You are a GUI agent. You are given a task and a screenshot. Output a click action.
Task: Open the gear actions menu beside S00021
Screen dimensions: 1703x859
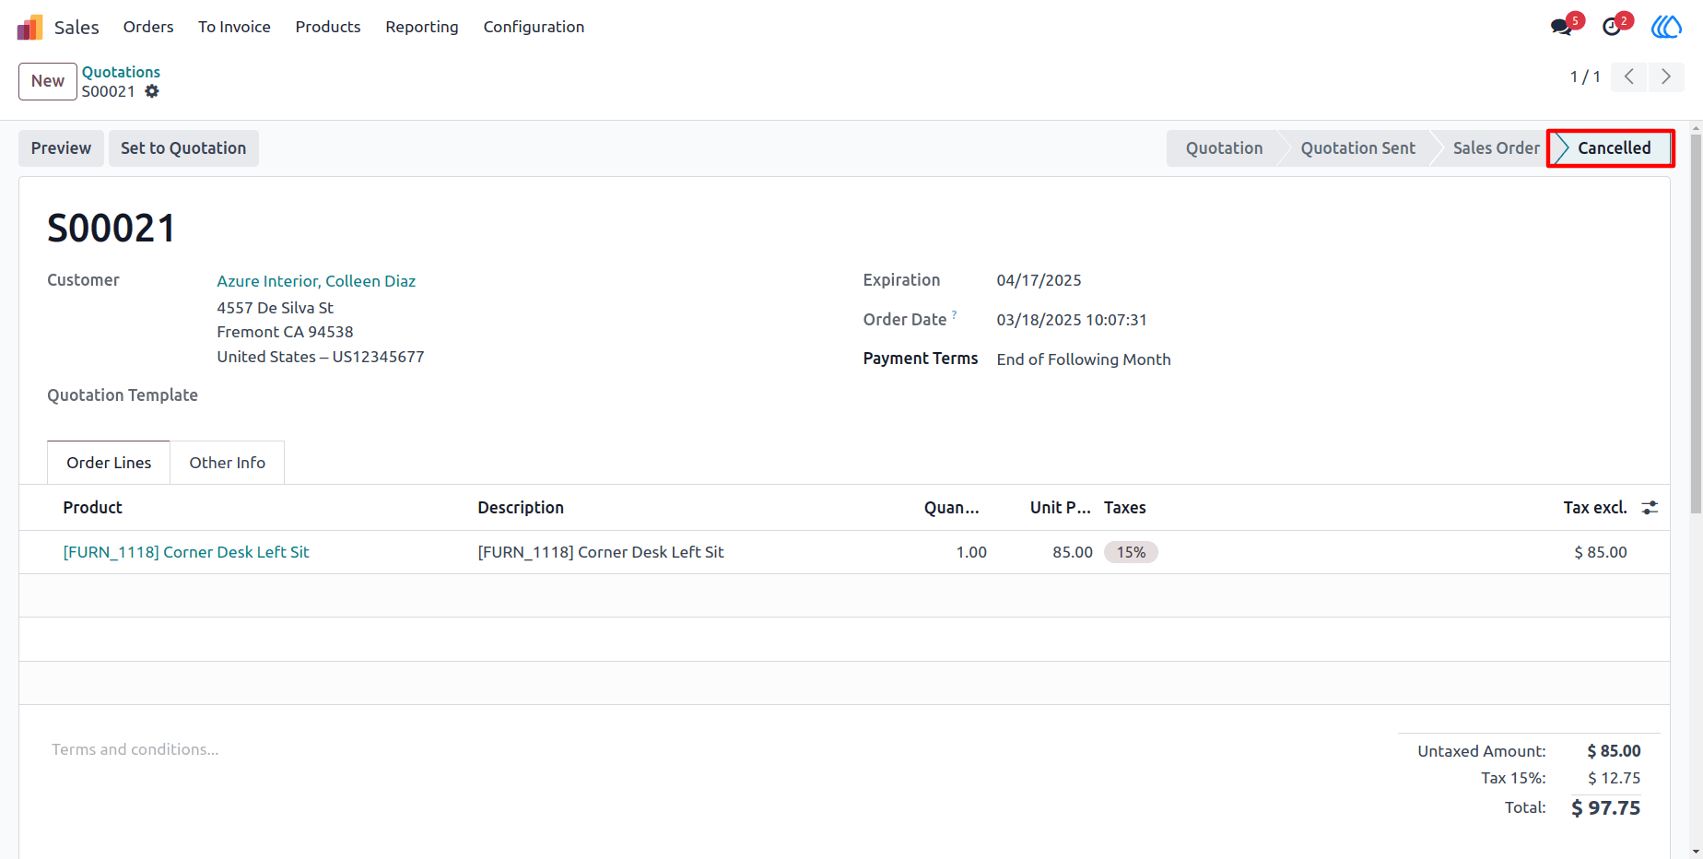pyautogui.click(x=152, y=91)
